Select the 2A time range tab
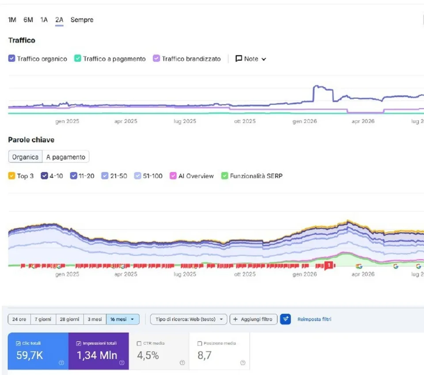 [x=59, y=20]
